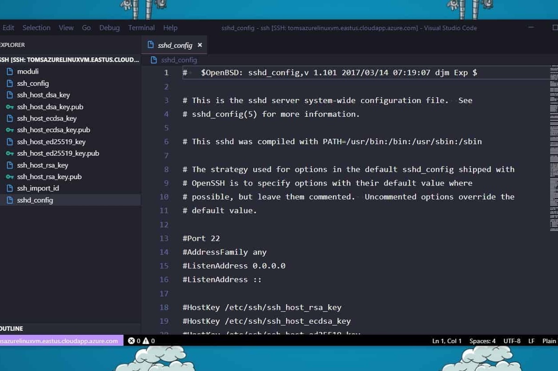Image resolution: width=558 pixels, height=371 pixels.
Task: Click the file icon beside ssh_host_ecdsa_key
Action: click(x=9, y=118)
